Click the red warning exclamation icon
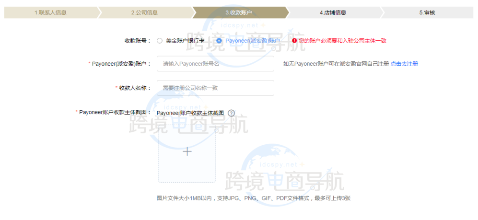Image resolution: width=478 pixels, height=220 pixels. click(x=294, y=41)
